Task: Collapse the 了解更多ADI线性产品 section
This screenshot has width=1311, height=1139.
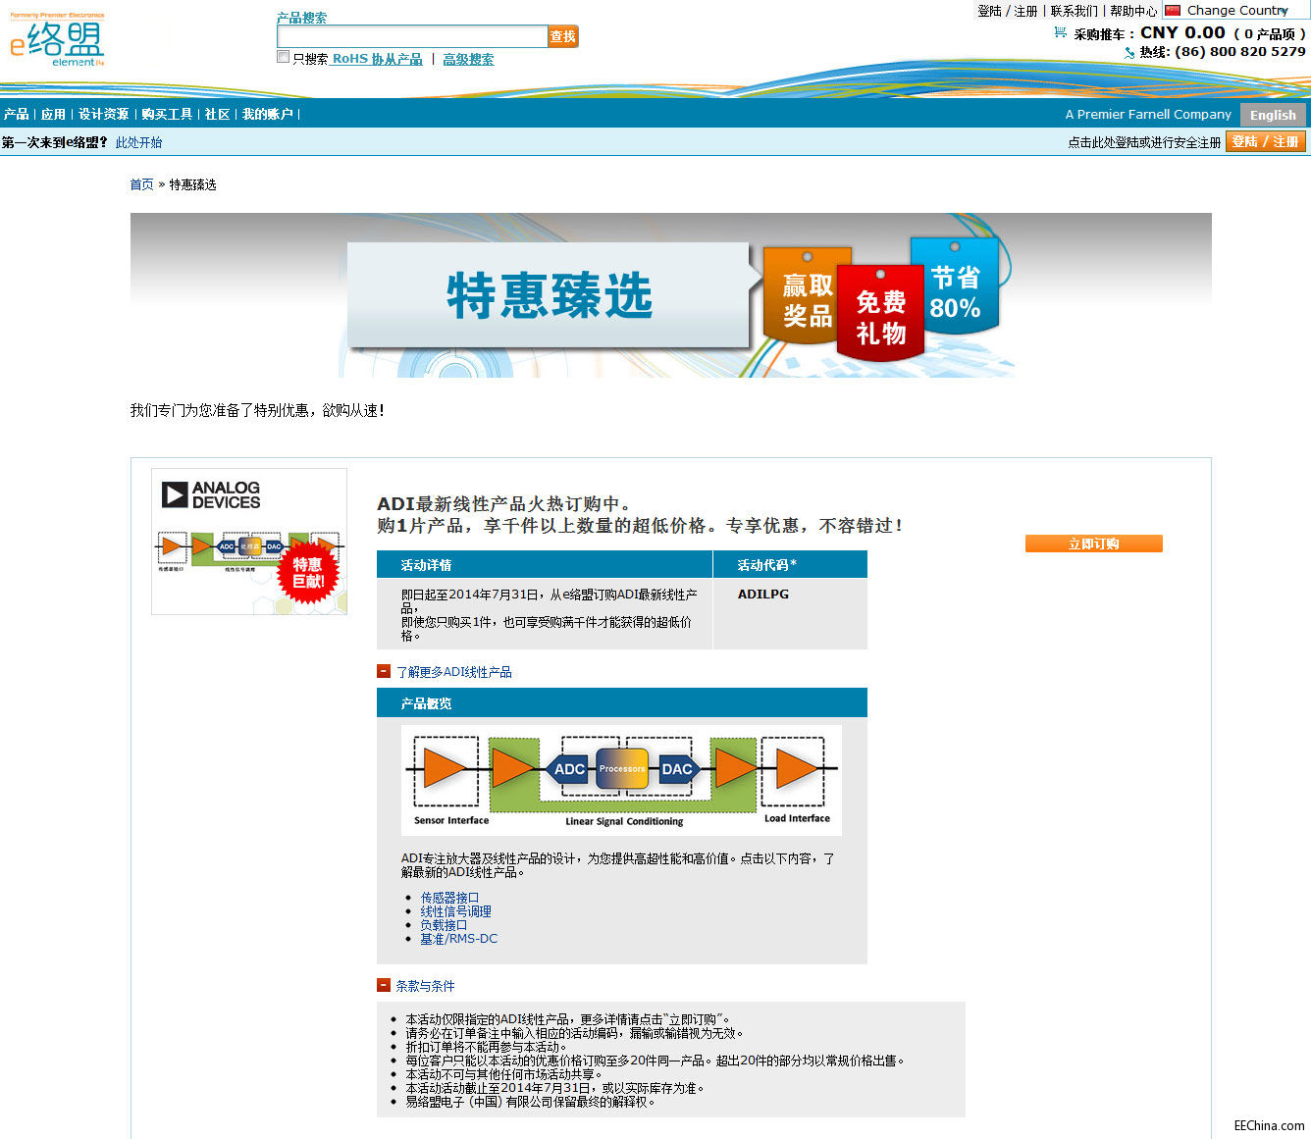Action: point(384,671)
